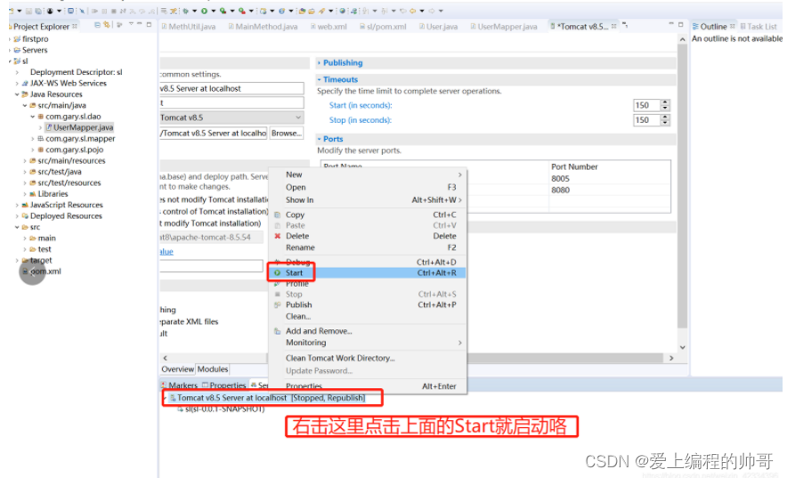
Task: Click the Copy icon in context menu
Action: [277, 215]
